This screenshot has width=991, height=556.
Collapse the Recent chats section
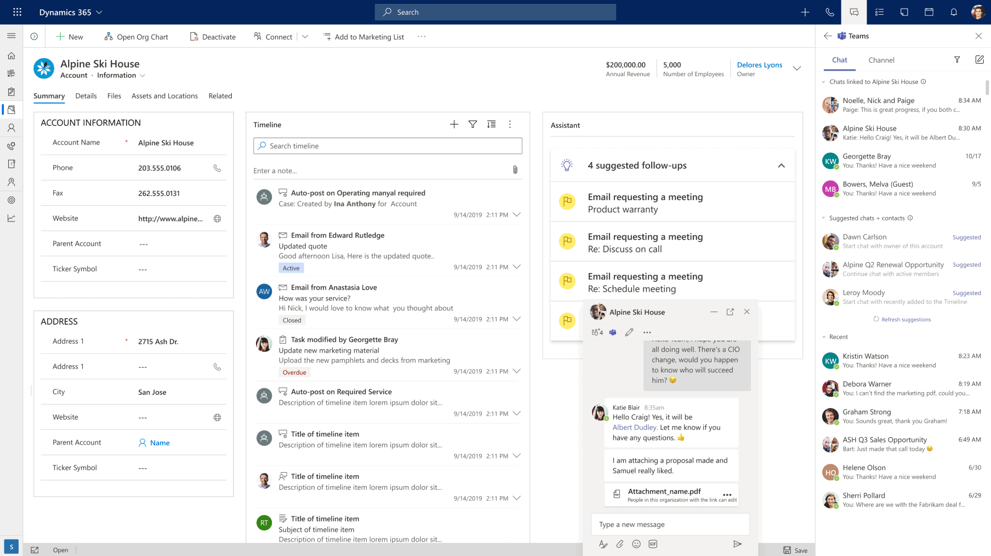[x=823, y=337]
